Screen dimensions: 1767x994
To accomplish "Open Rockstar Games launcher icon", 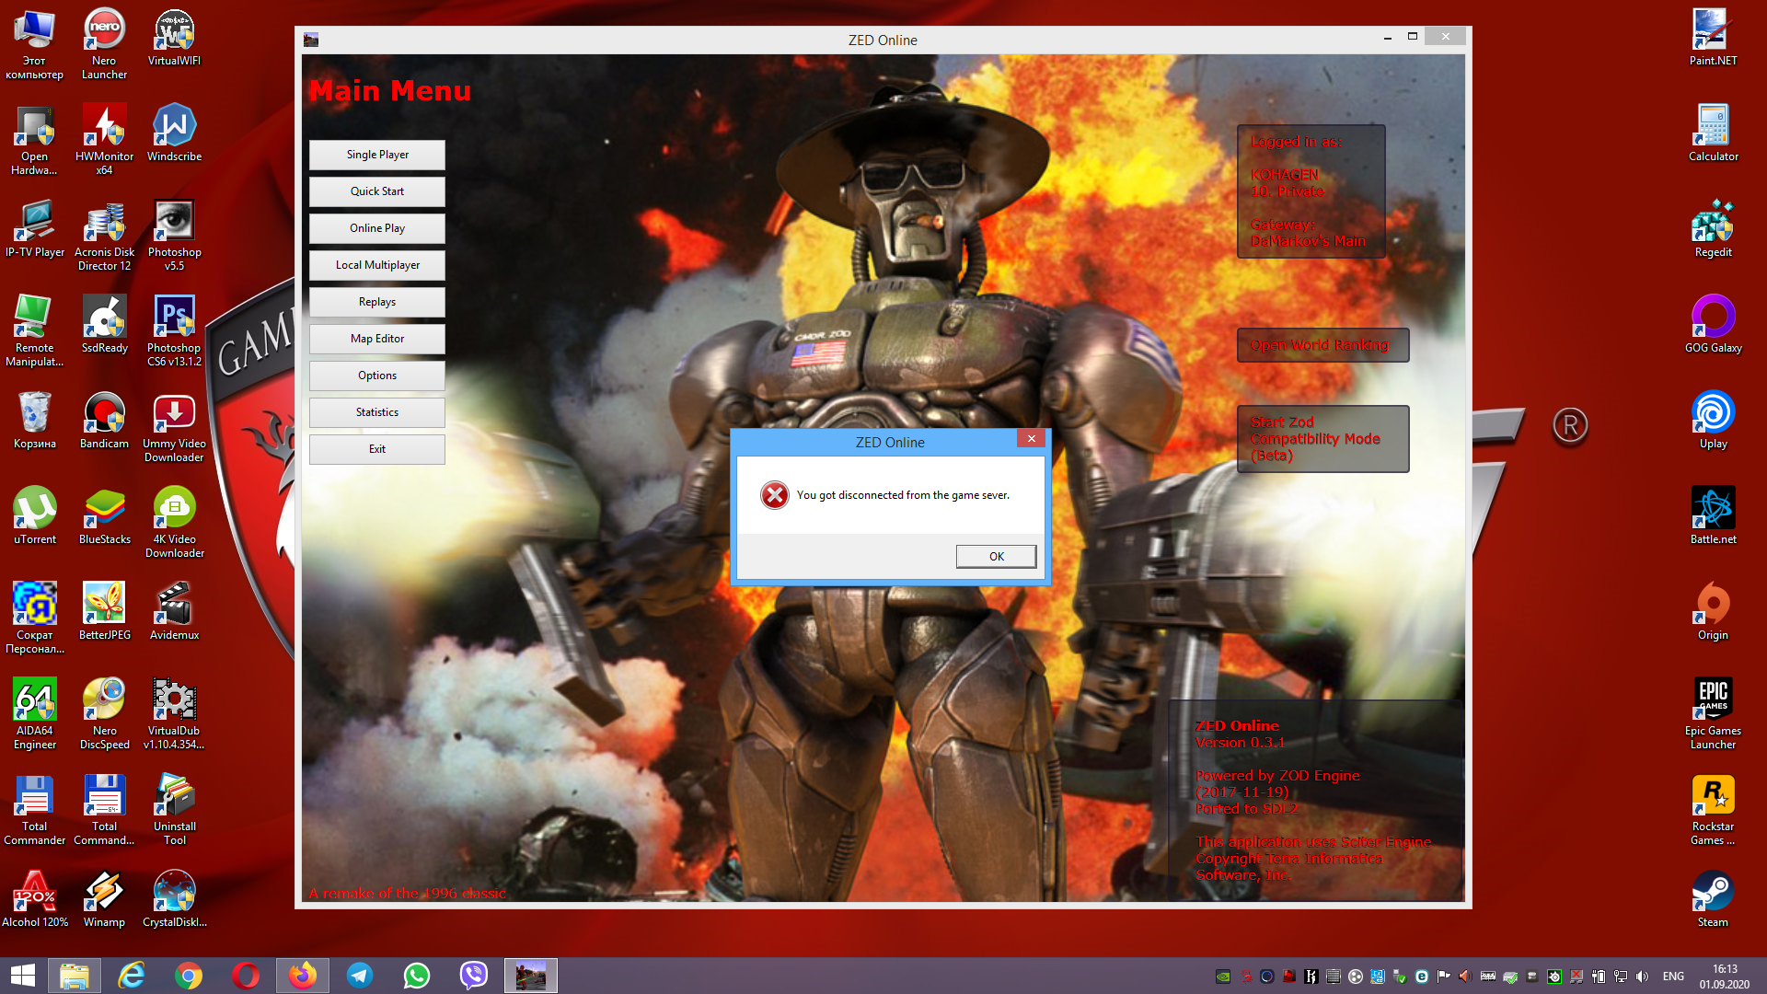I will pos(1713,810).
